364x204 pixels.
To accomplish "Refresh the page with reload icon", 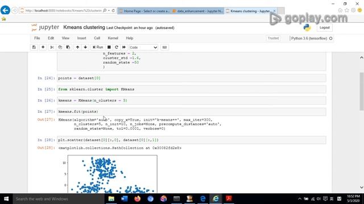I will [113, 10].
